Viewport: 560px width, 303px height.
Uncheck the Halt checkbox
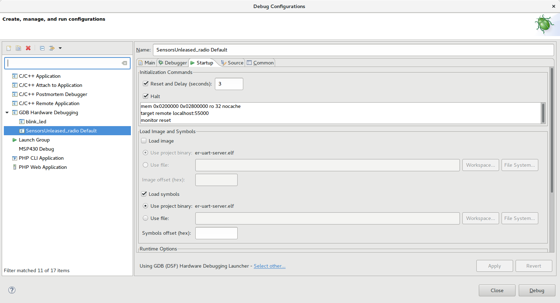click(x=146, y=96)
